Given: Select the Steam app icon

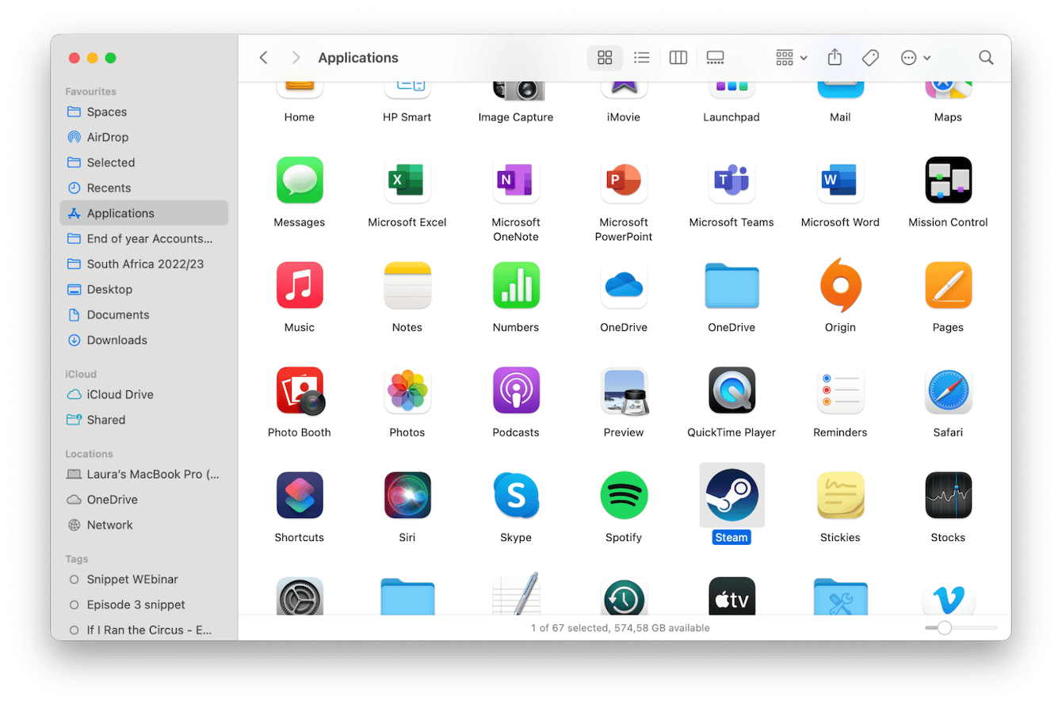Looking at the screenshot, I should 732,495.
